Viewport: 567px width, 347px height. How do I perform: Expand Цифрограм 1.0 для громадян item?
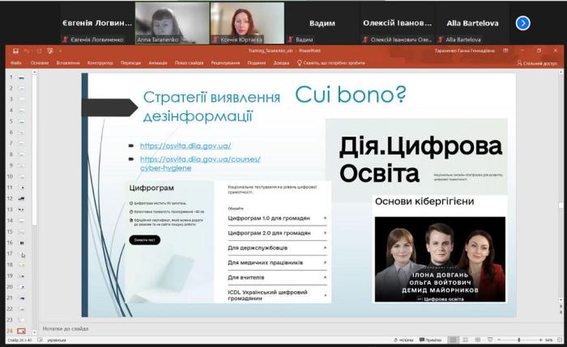pos(276,218)
